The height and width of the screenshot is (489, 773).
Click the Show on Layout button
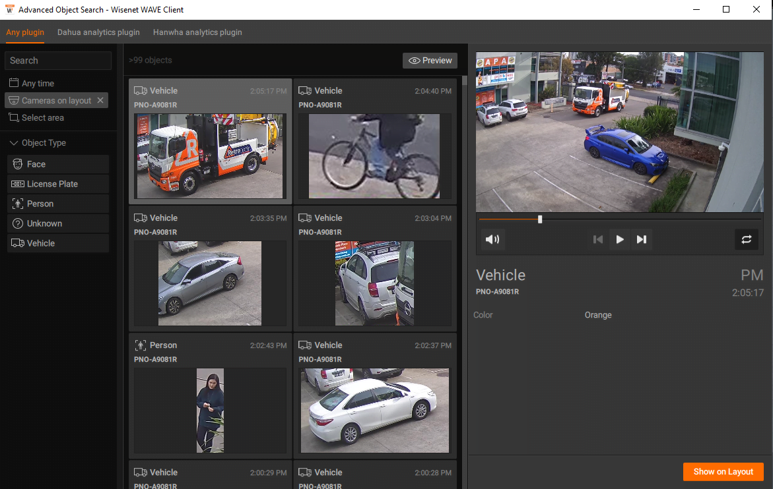(x=723, y=472)
